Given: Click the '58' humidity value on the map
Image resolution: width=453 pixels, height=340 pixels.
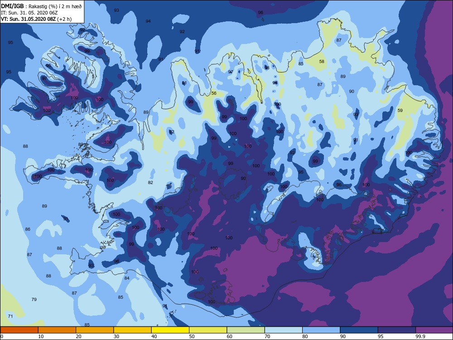Looking at the screenshot, I should [322, 62].
